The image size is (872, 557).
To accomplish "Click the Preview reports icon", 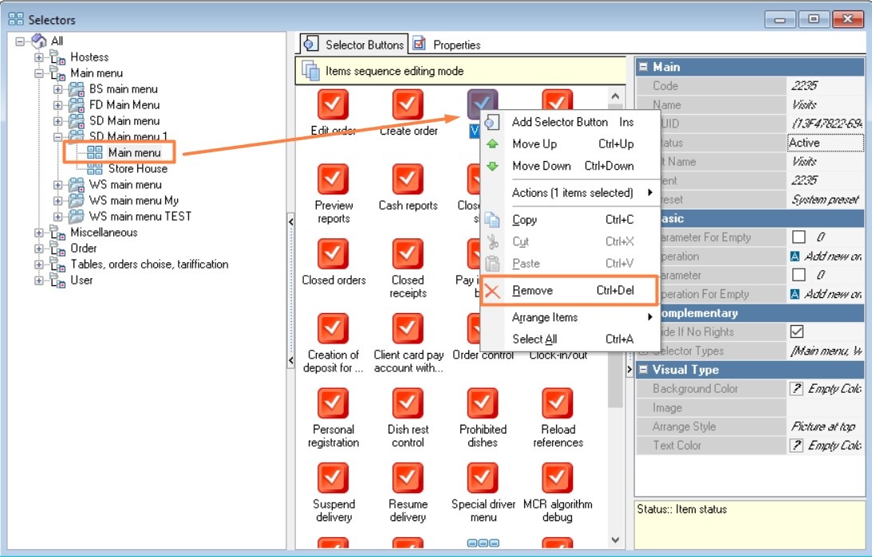I will click(x=333, y=179).
